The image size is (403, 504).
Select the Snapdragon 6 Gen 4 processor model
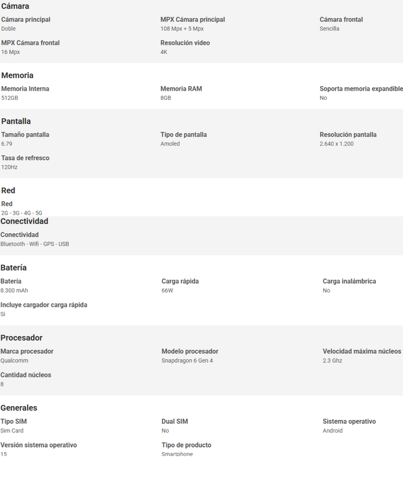click(187, 361)
